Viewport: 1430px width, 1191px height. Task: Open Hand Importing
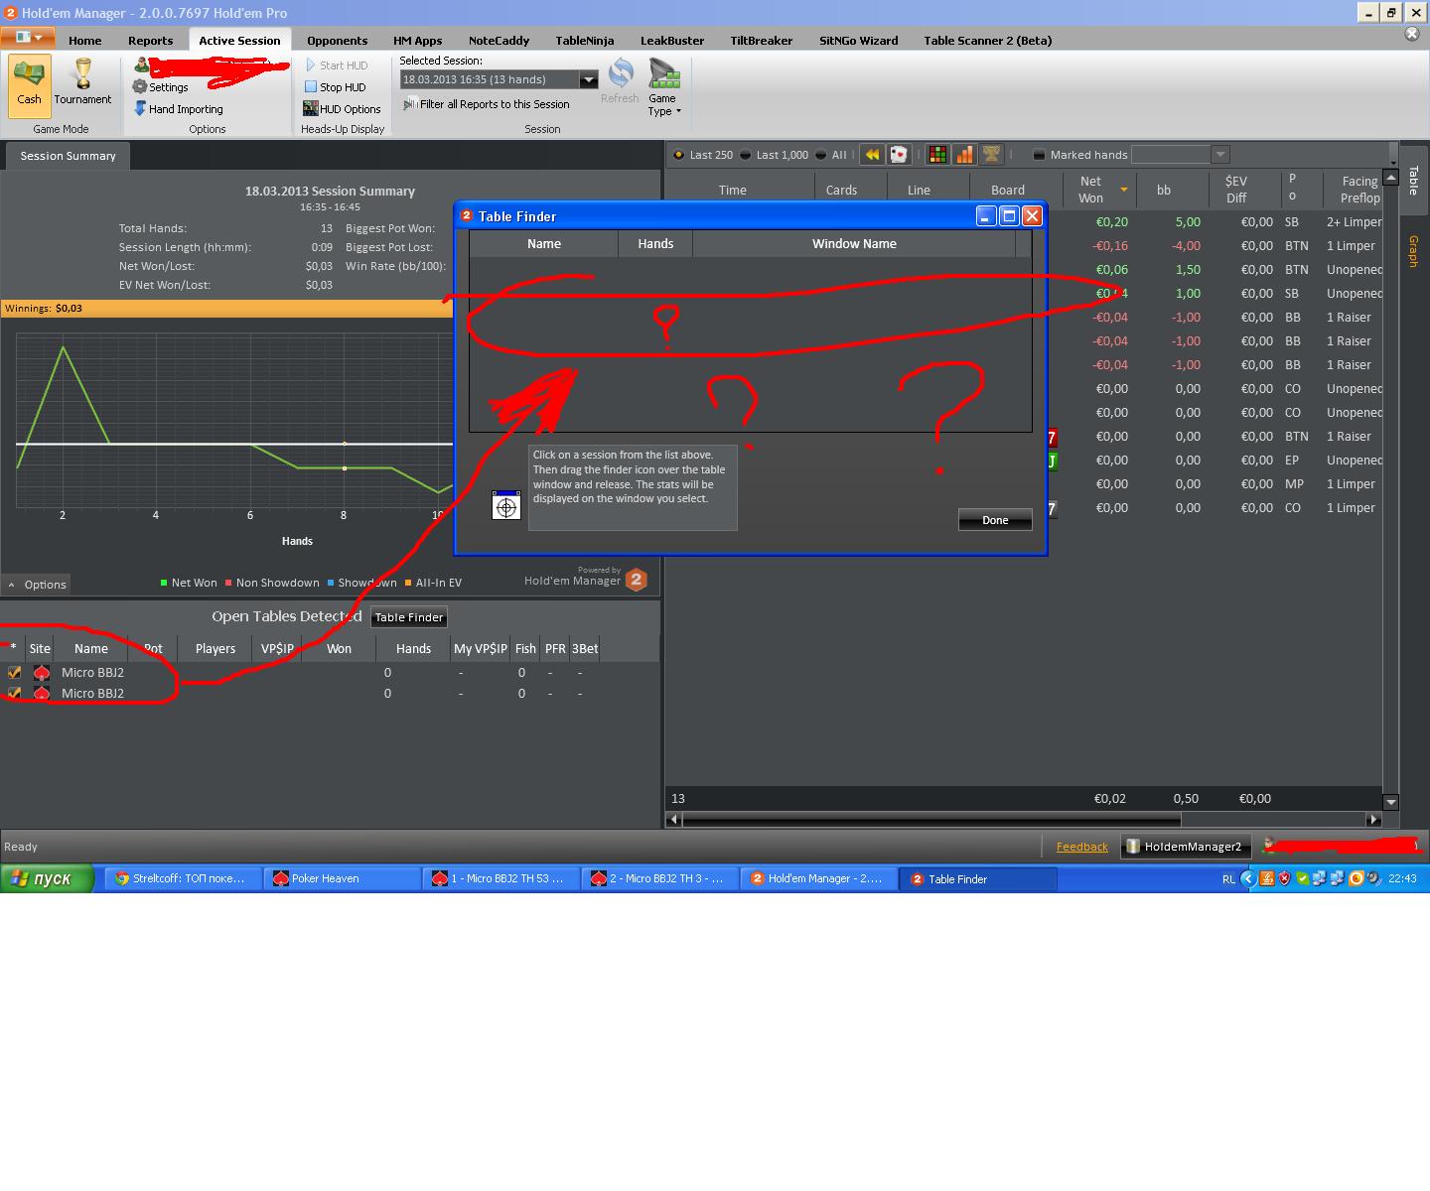[179, 109]
